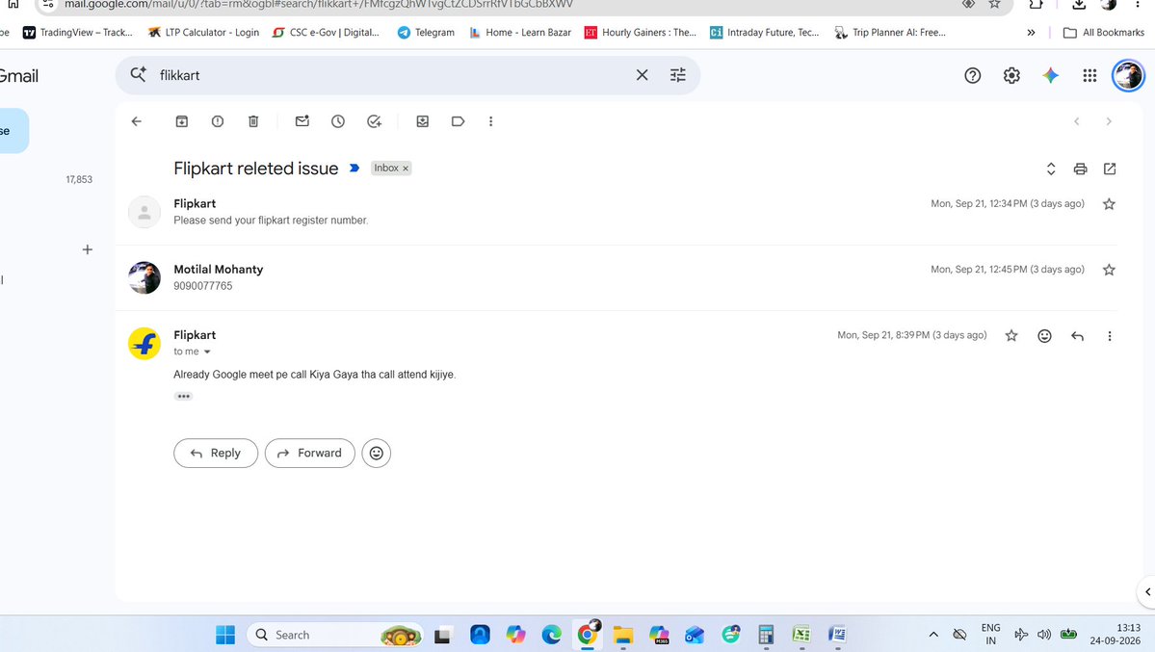Snooze the conversation clock icon
Viewport: 1155px width, 652px height.
coord(338,121)
